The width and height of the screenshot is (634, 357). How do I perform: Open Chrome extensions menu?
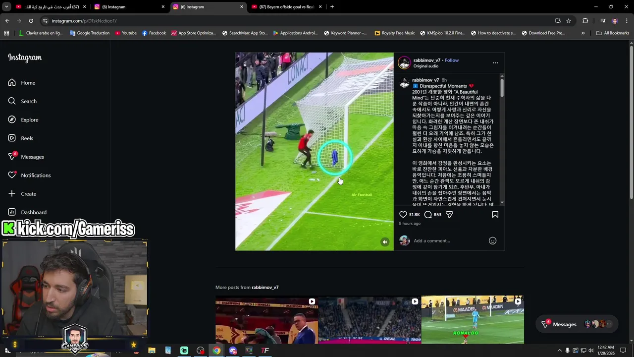[585, 21]
